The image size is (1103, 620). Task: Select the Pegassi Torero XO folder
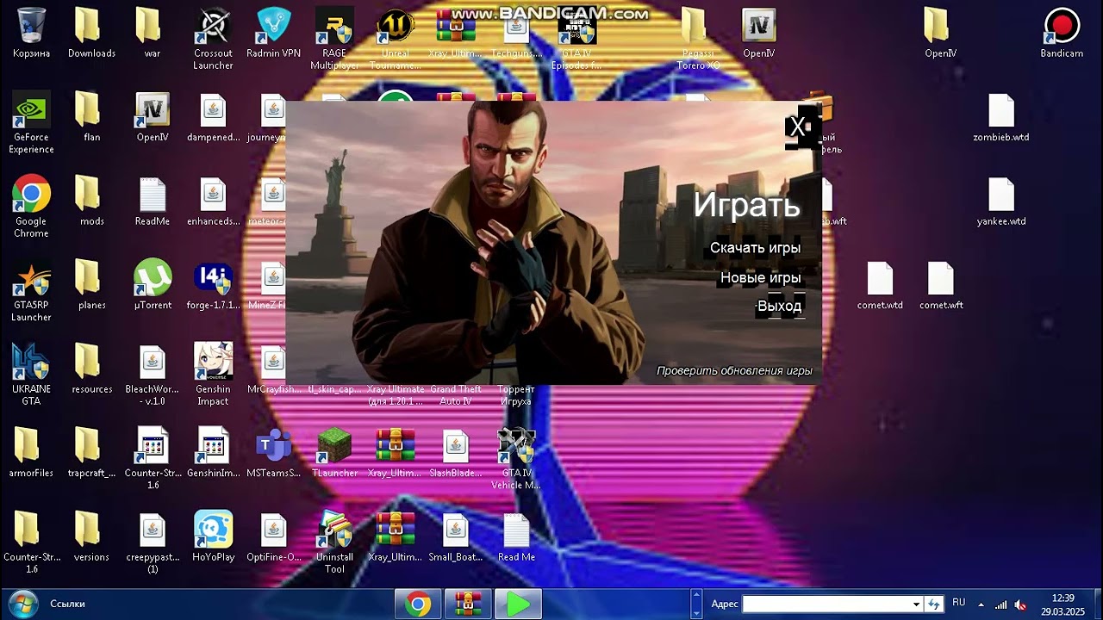(x=698, y=40)
